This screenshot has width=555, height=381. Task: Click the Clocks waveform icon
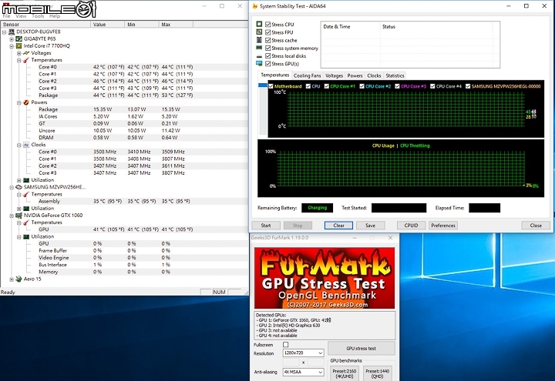[26, 145]
